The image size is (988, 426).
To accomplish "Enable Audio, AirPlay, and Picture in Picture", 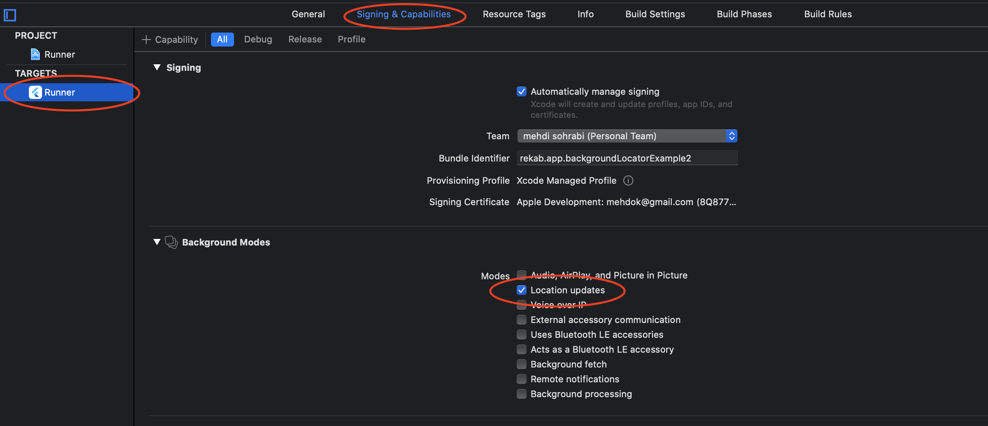I will click(x=522, y=275).
